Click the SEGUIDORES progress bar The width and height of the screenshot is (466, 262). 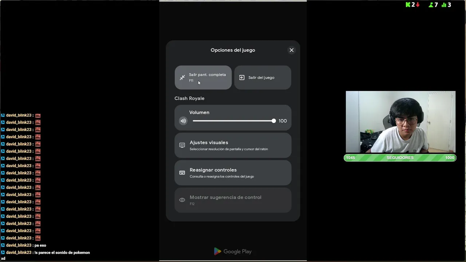click(x=400, y=158)
